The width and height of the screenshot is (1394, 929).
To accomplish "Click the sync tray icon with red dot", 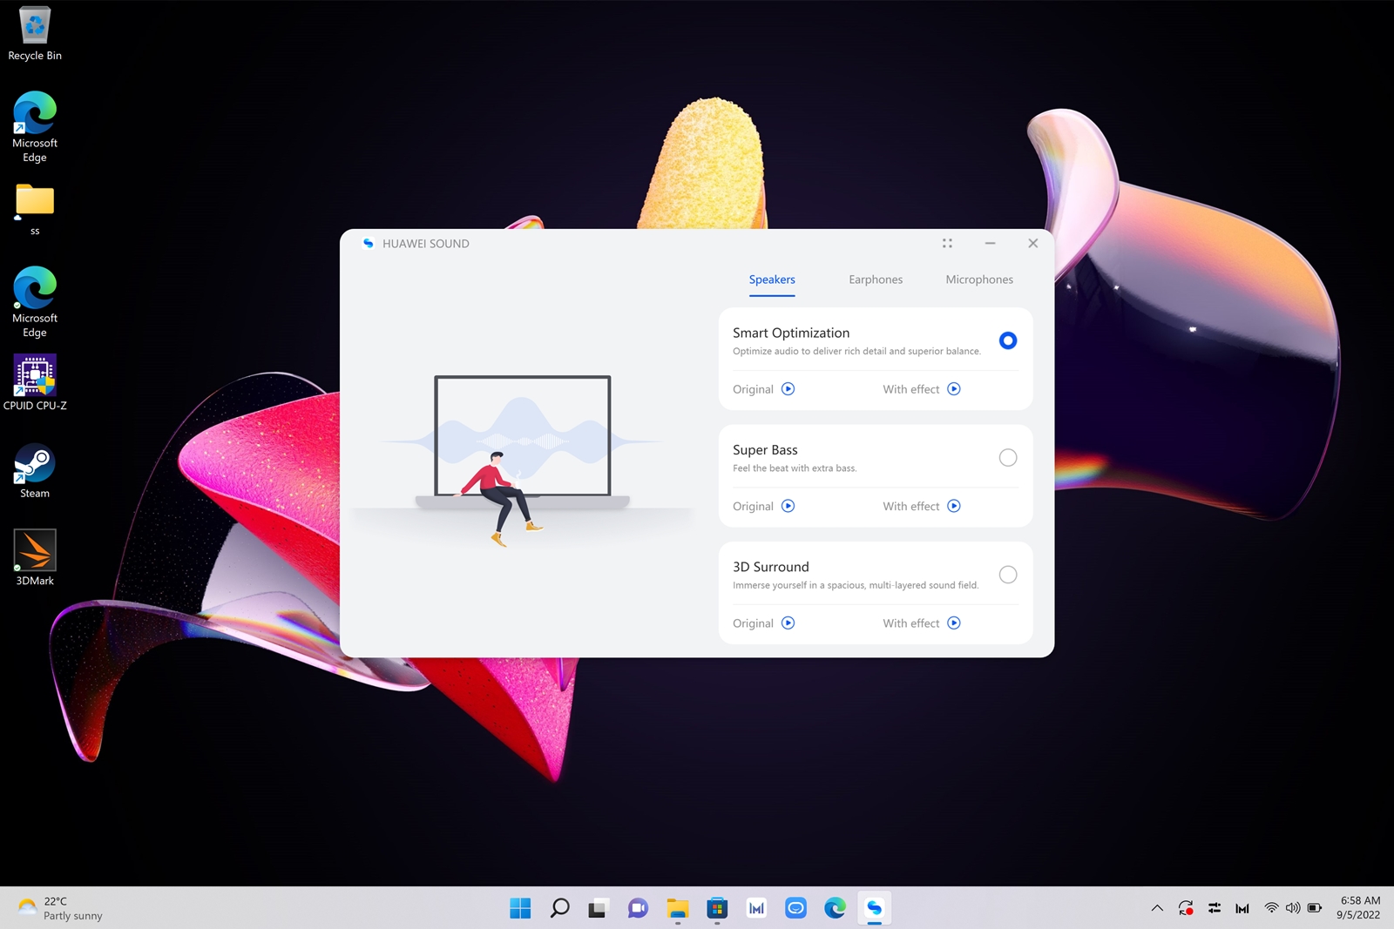I will coord(1186,908).
